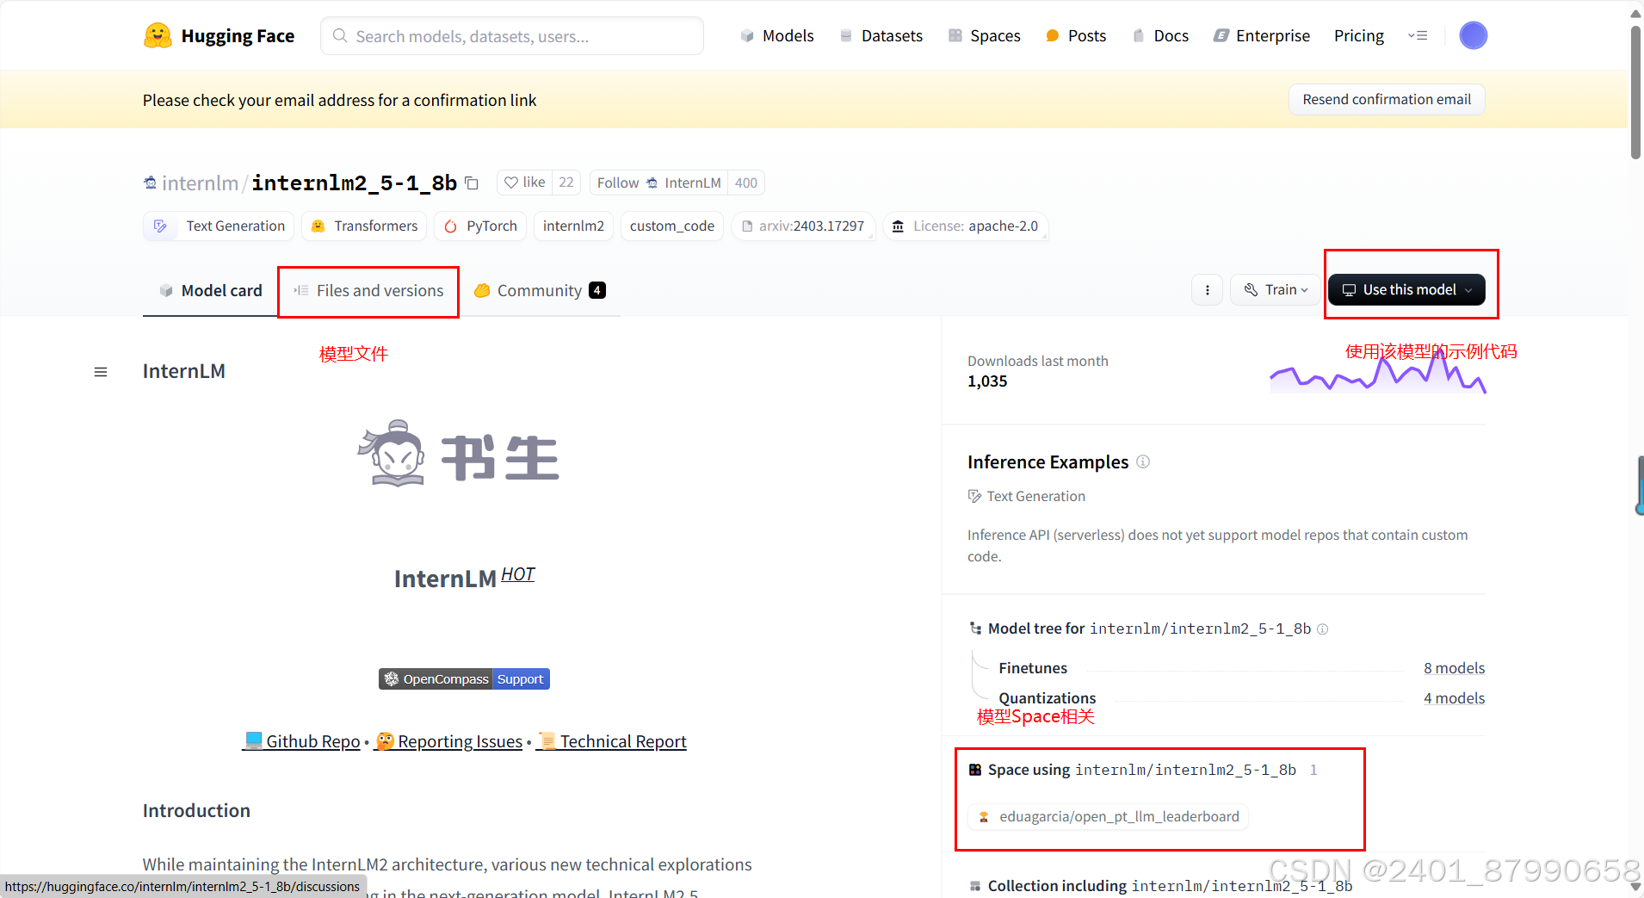The height and width of the screenshot is (898, 1644).
Task: Open the Train dropdown
Action: tap(1276, 290)
